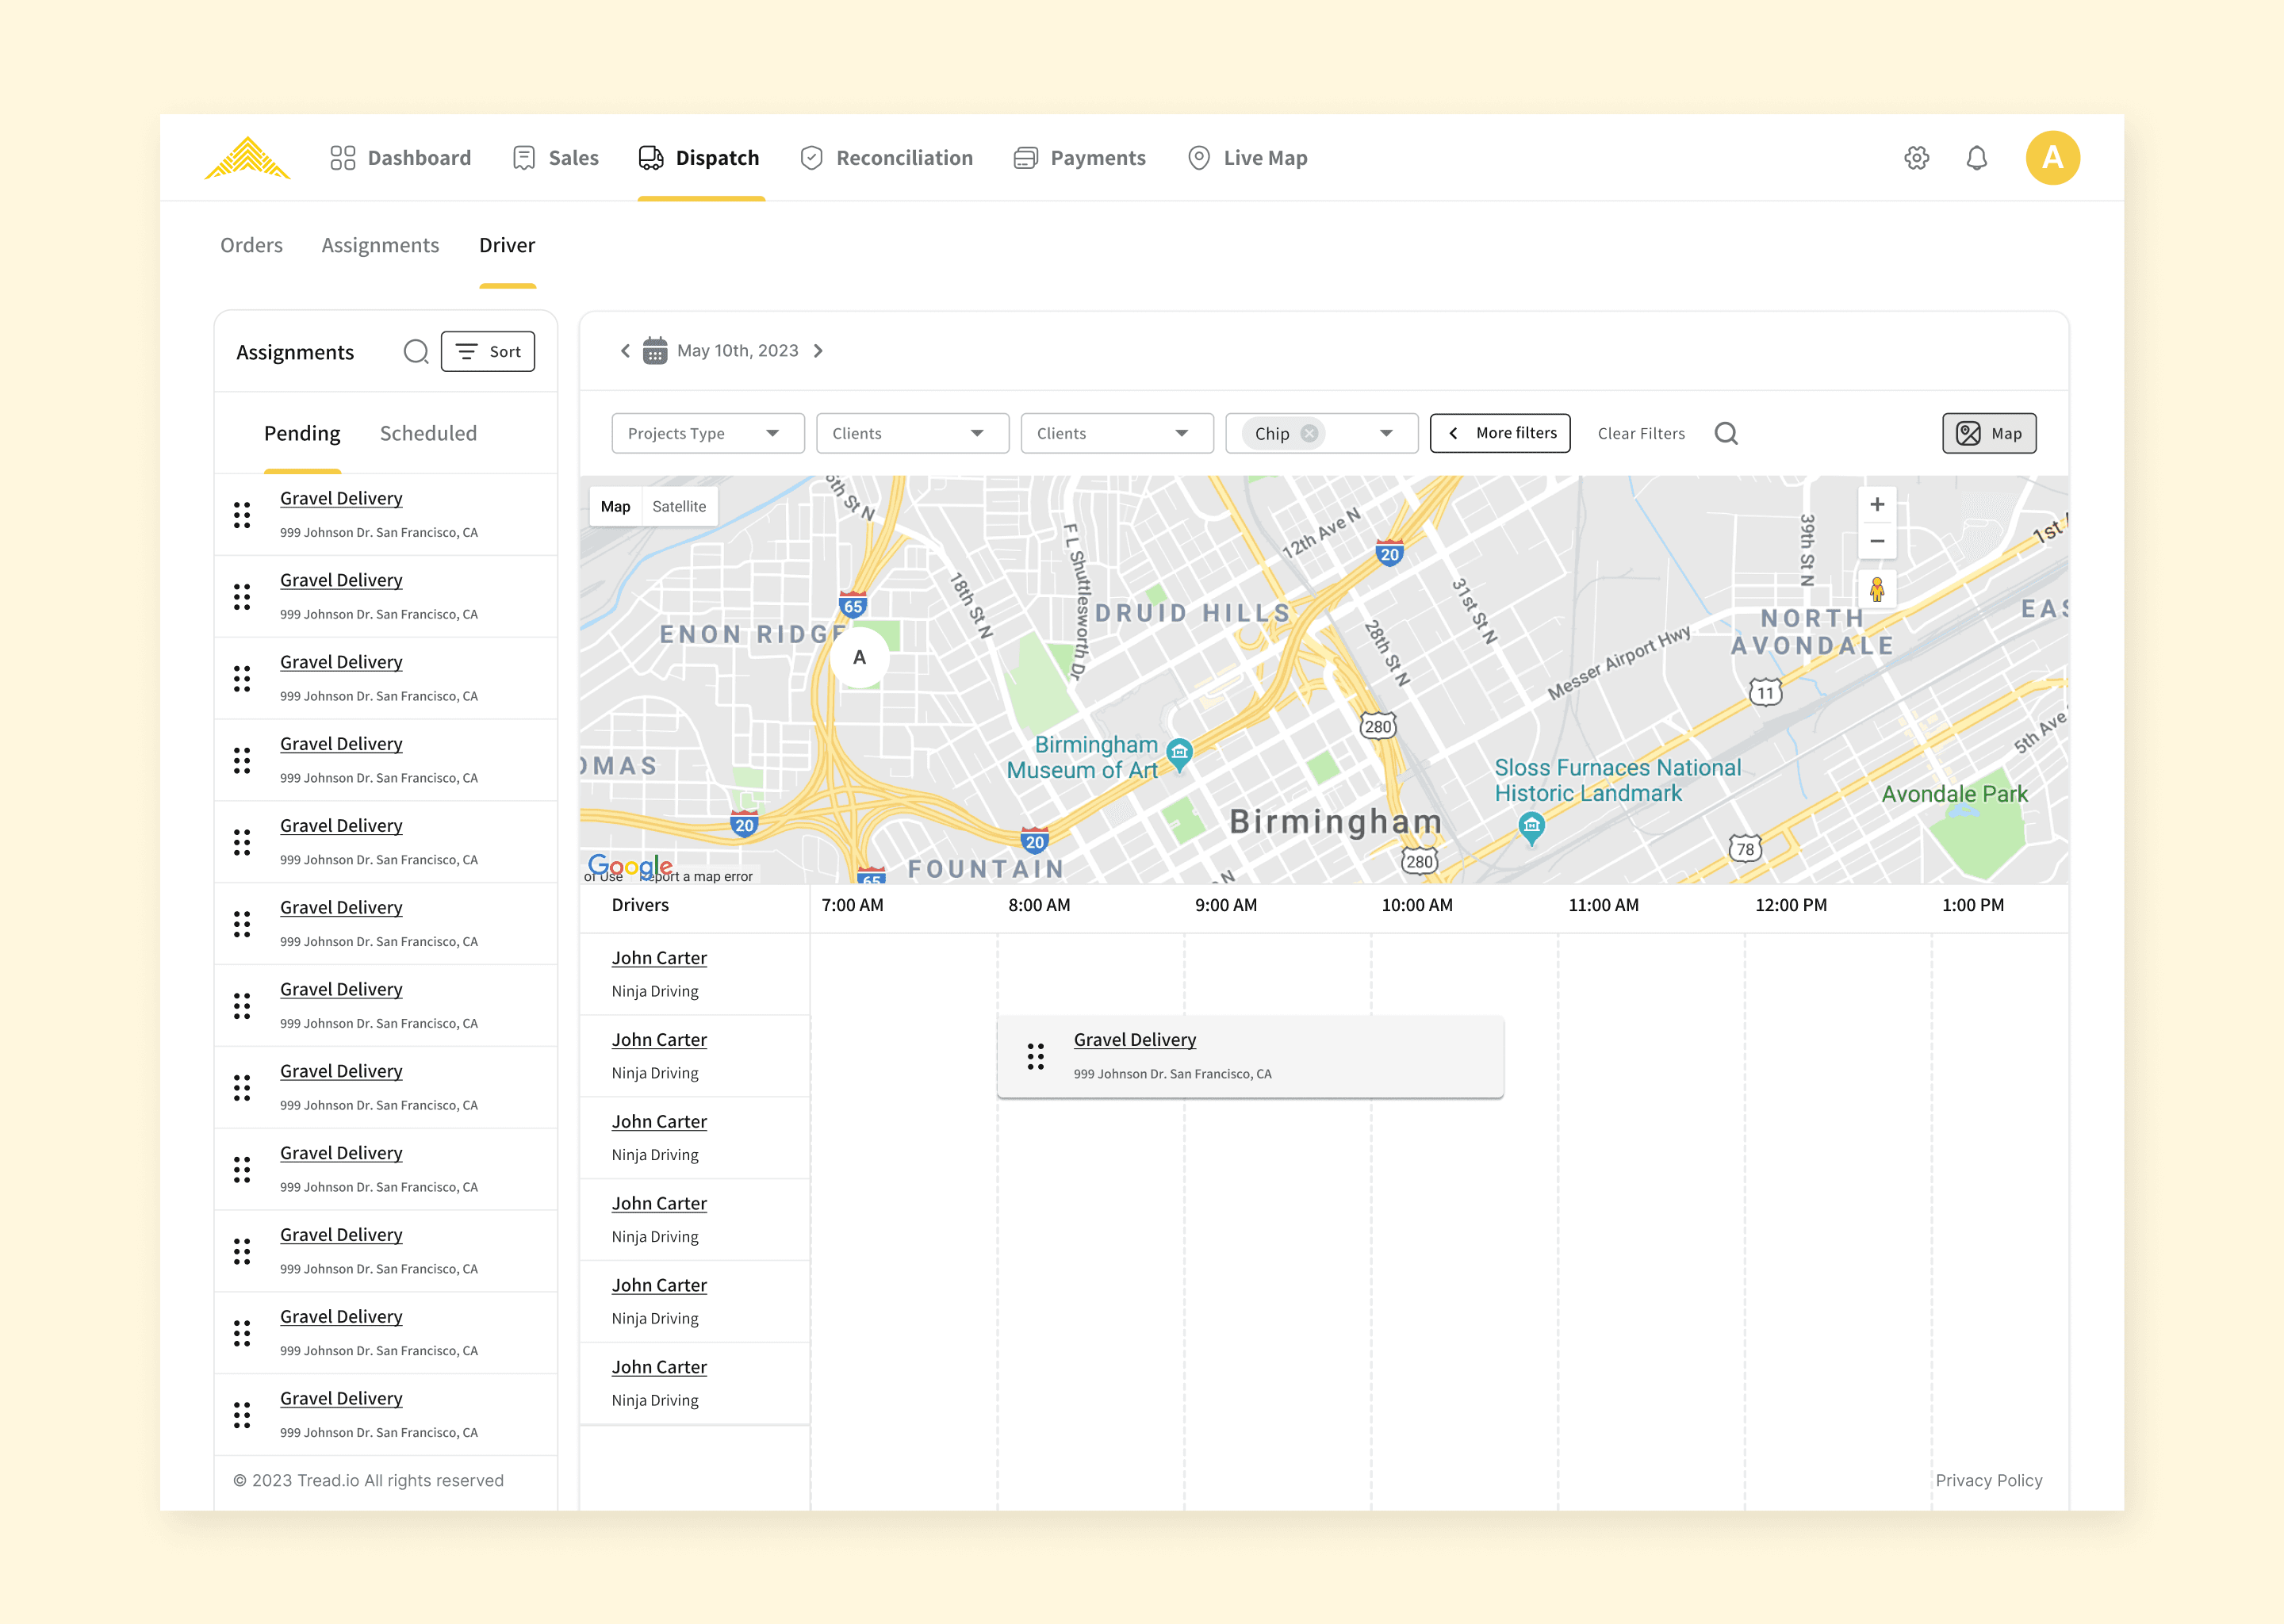Image resolution: width=2284 pixels, height=1624 pixels.
Task: Click the More filters button
Action: (x=1499, y=434)
